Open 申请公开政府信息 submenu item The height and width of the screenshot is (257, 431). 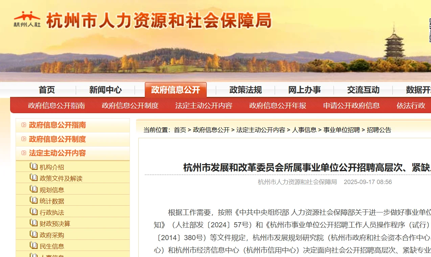click(x=351, y=105)
